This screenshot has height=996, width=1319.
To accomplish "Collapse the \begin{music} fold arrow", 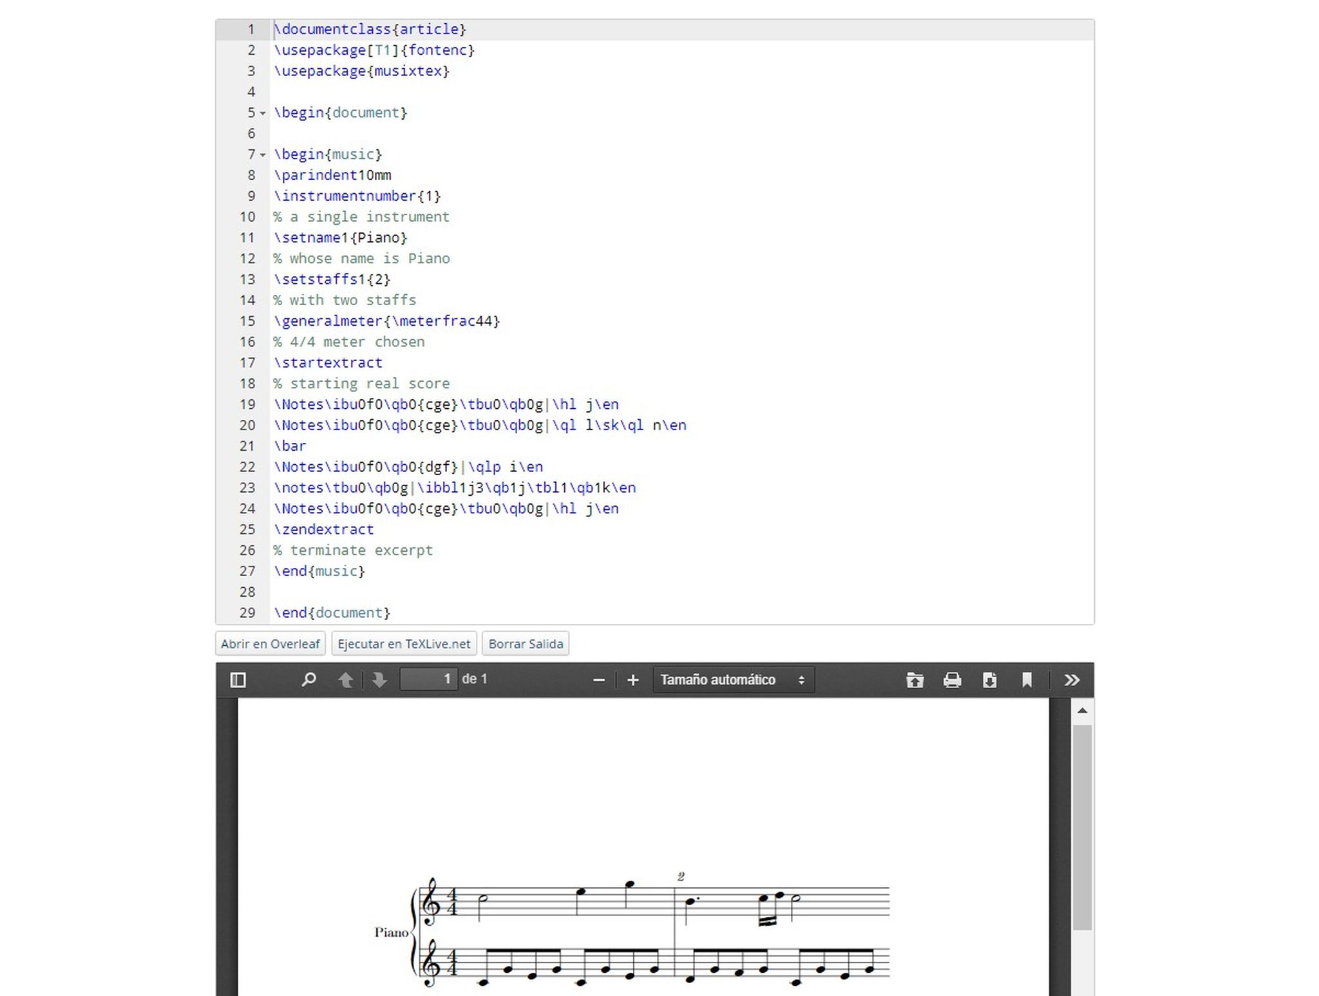I will click(263, 155).
